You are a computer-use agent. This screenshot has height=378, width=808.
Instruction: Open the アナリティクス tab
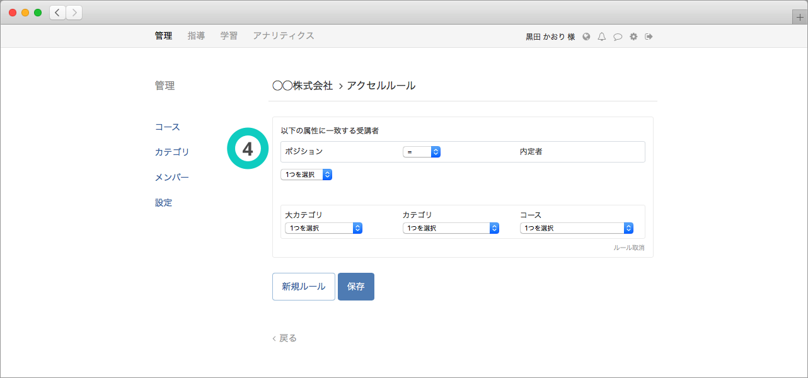point(283,36)
